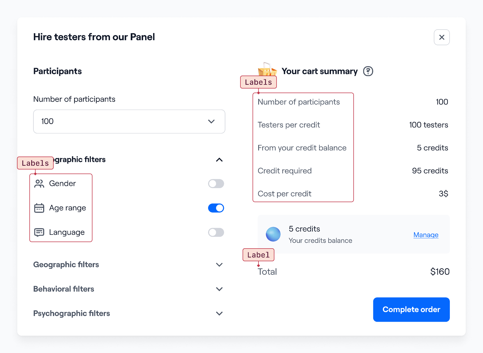
Task: Click the Age range calendar icon
Action: pyautogui.click(x=39, y=208)
